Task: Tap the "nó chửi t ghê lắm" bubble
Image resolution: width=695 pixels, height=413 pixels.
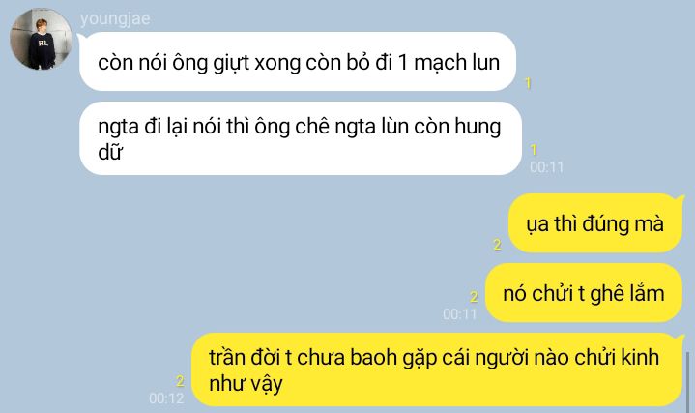Action: (x=583, y=293)
